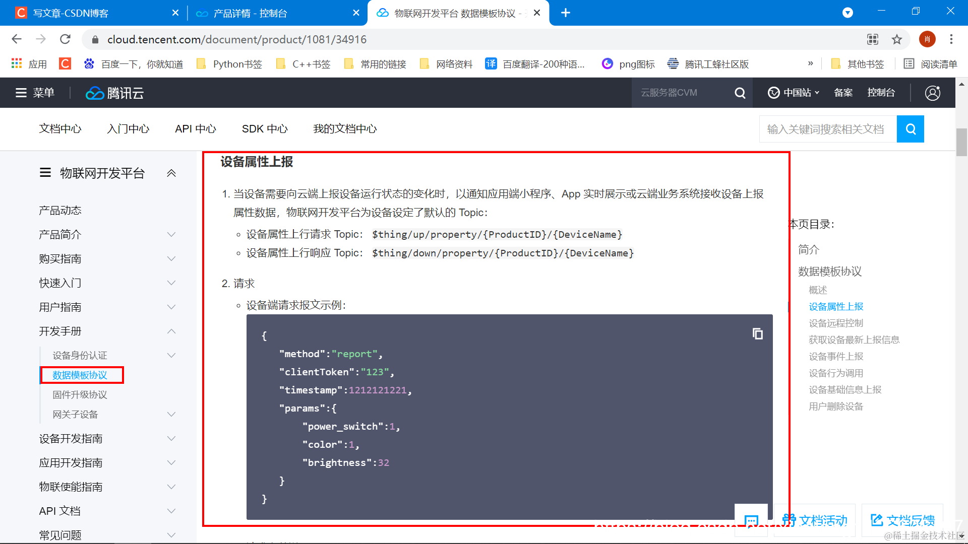The width and height of the screenshot is (968, 544).
Task: Show more bookmarks chevron
Action: tap(811, 63)
